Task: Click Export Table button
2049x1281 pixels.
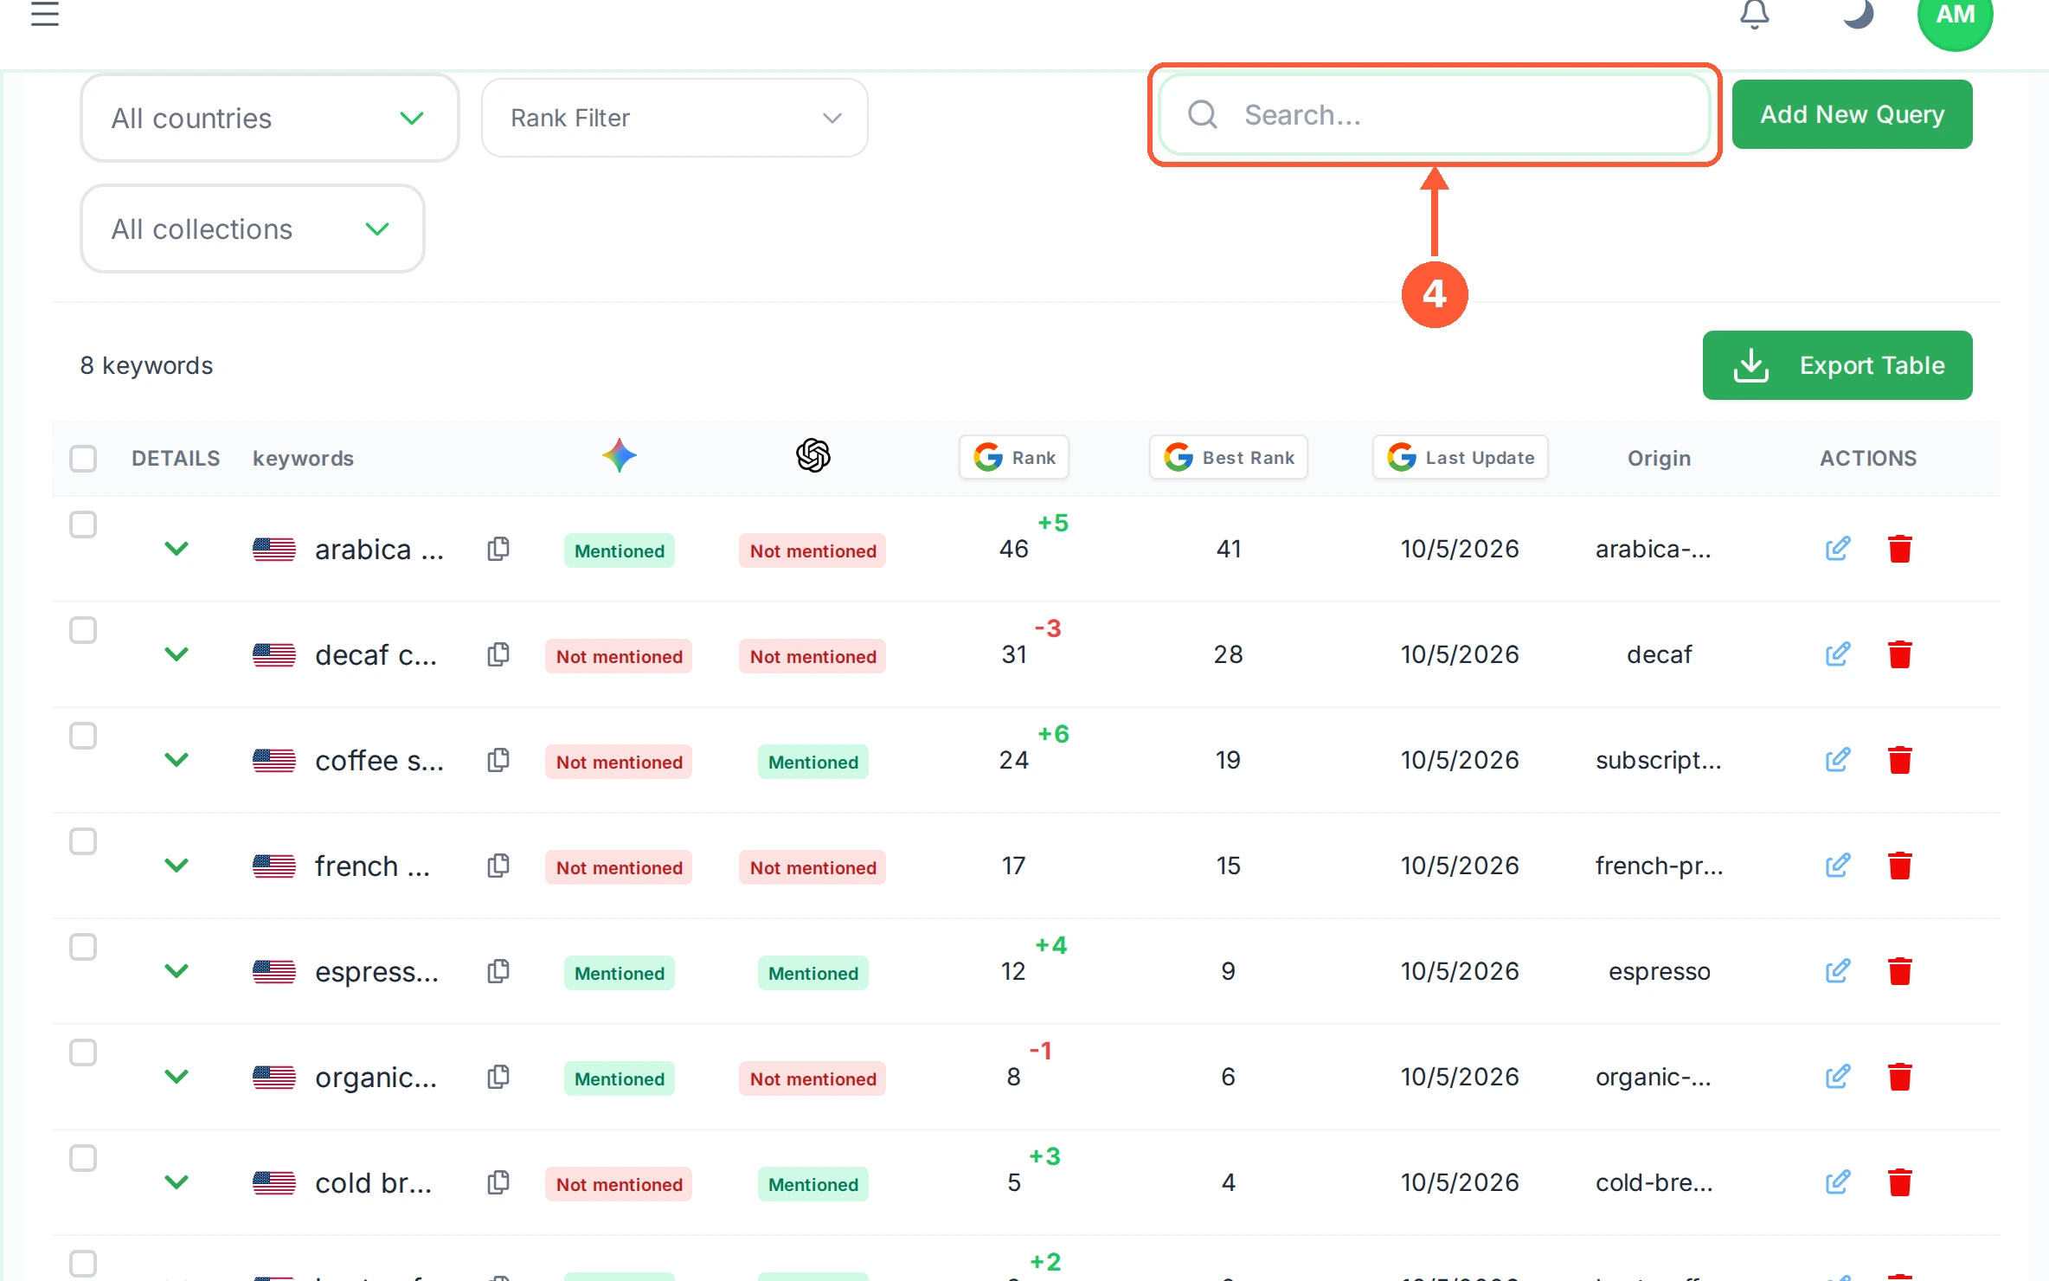Action: click(1838, 365)
